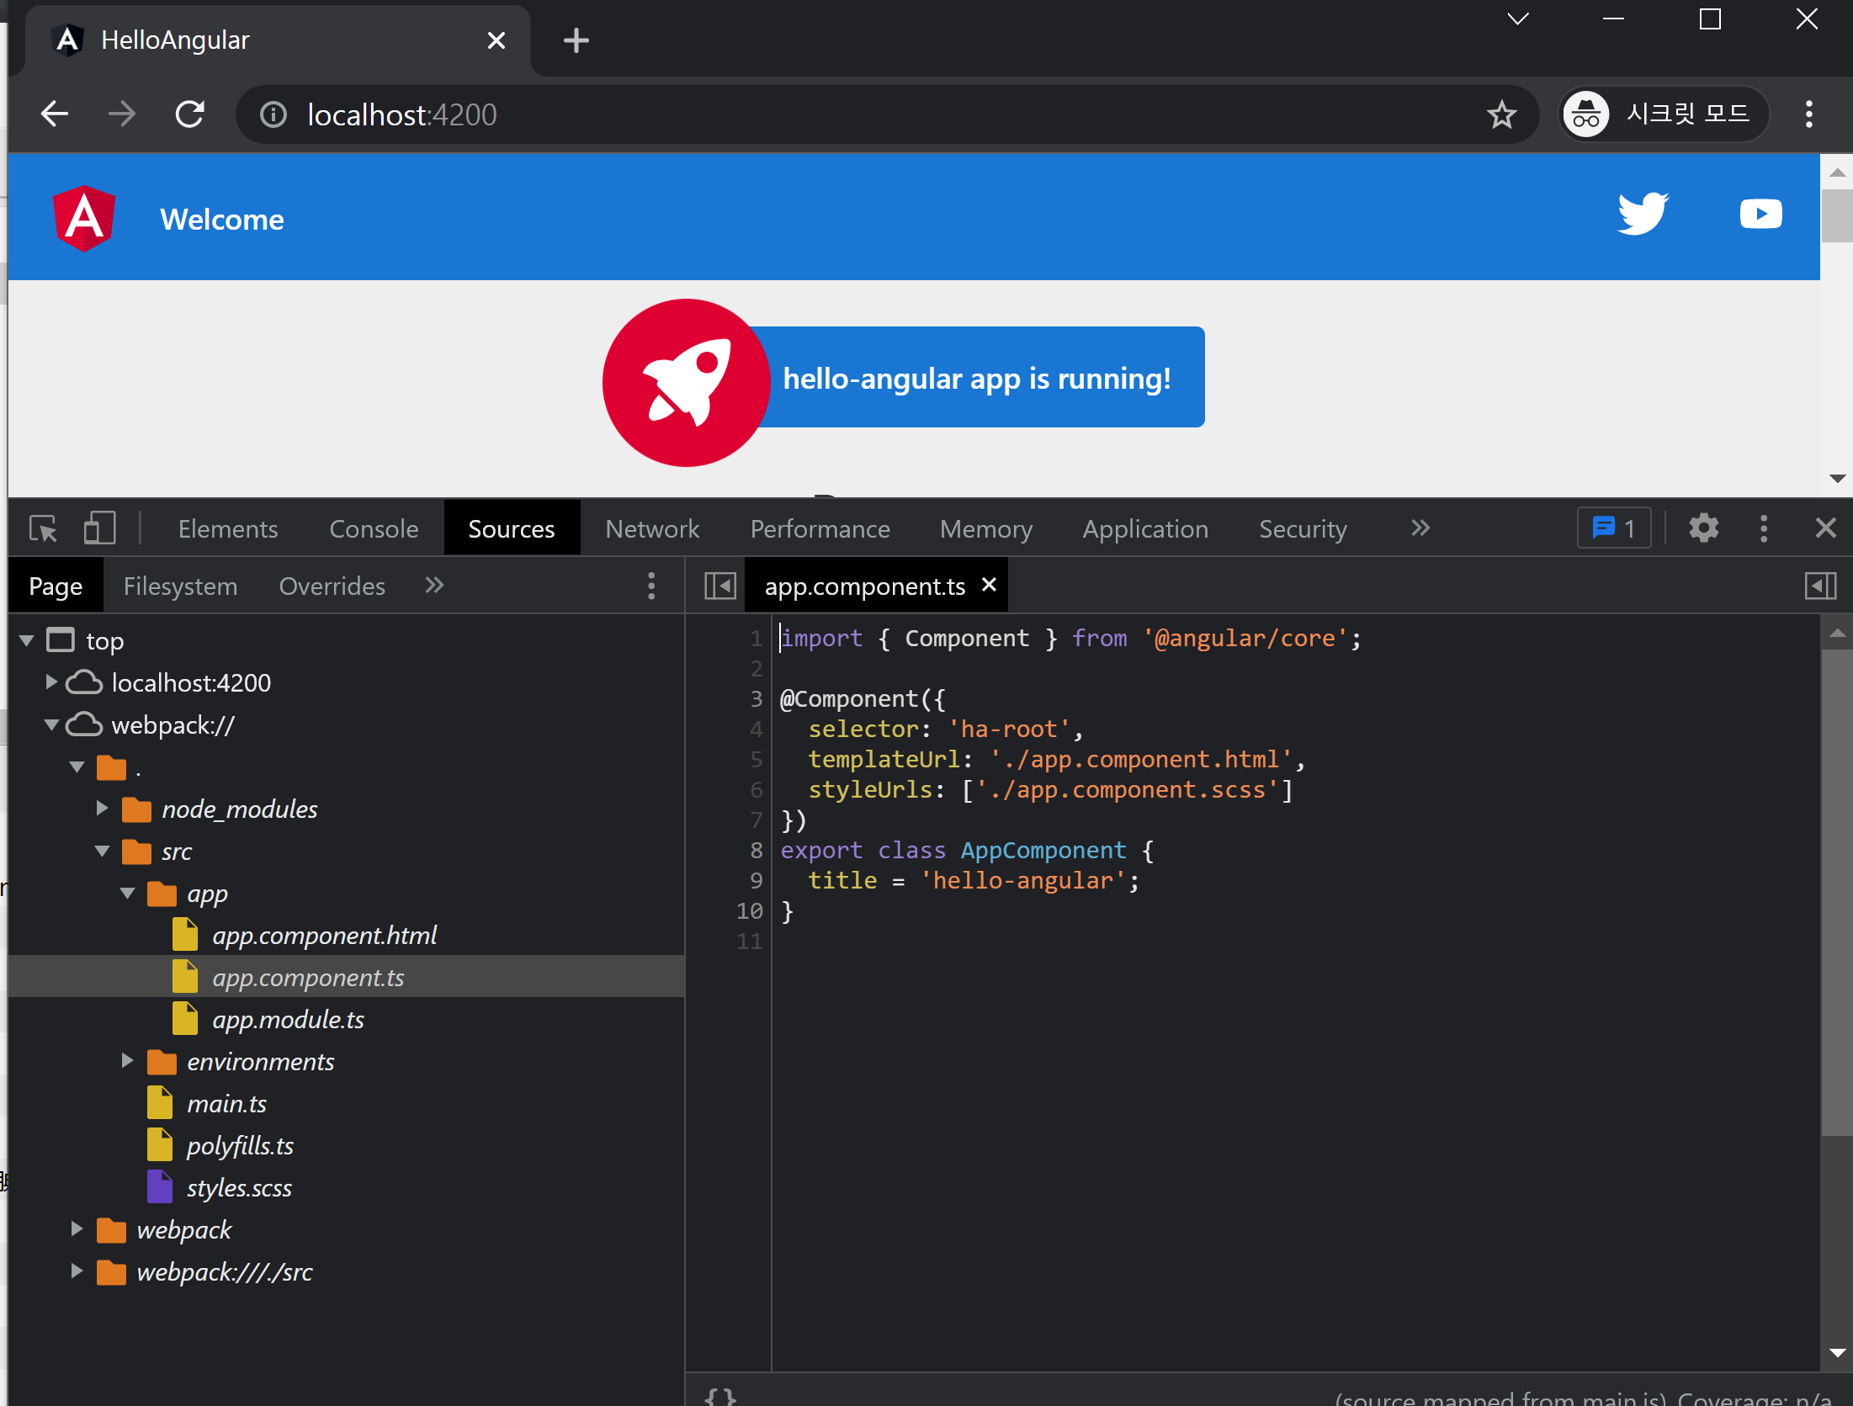Toggle the navigator sidebar pane
The height and width of the screenshot is (1406, 1853).
point(719,586)
